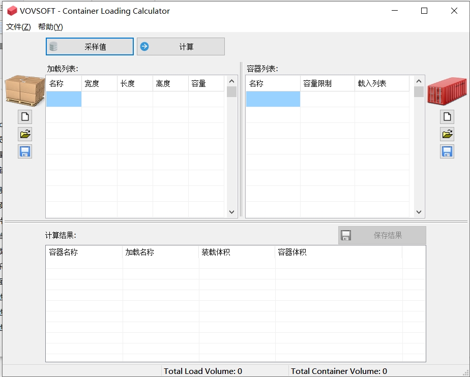Click the 加载名称 results column header
This screenshot has height=377, width=470.
point(161,252)
